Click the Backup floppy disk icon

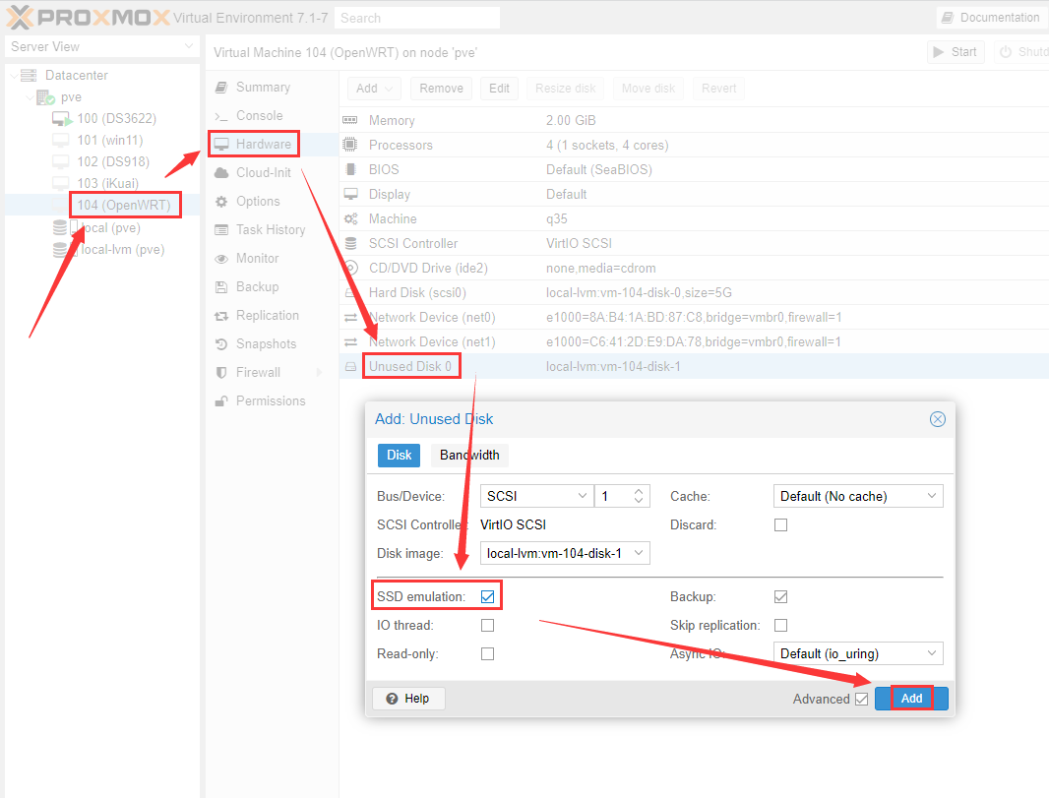click(221, 287)
